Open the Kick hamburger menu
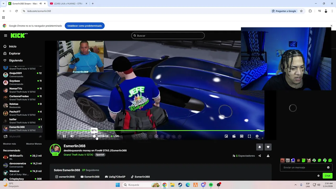Viewport: 336px width, 189px height. [x=6, y=36]
